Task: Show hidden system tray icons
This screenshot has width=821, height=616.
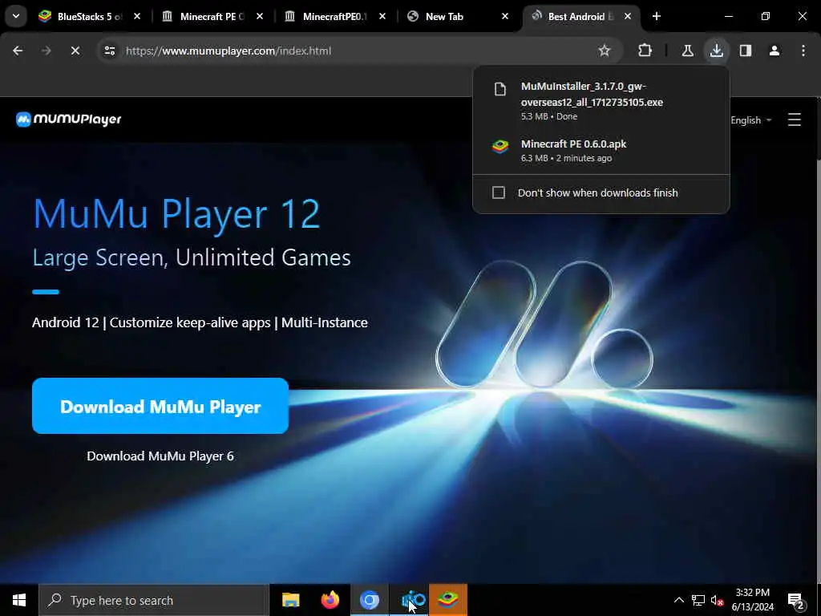Action: (678, 600)
